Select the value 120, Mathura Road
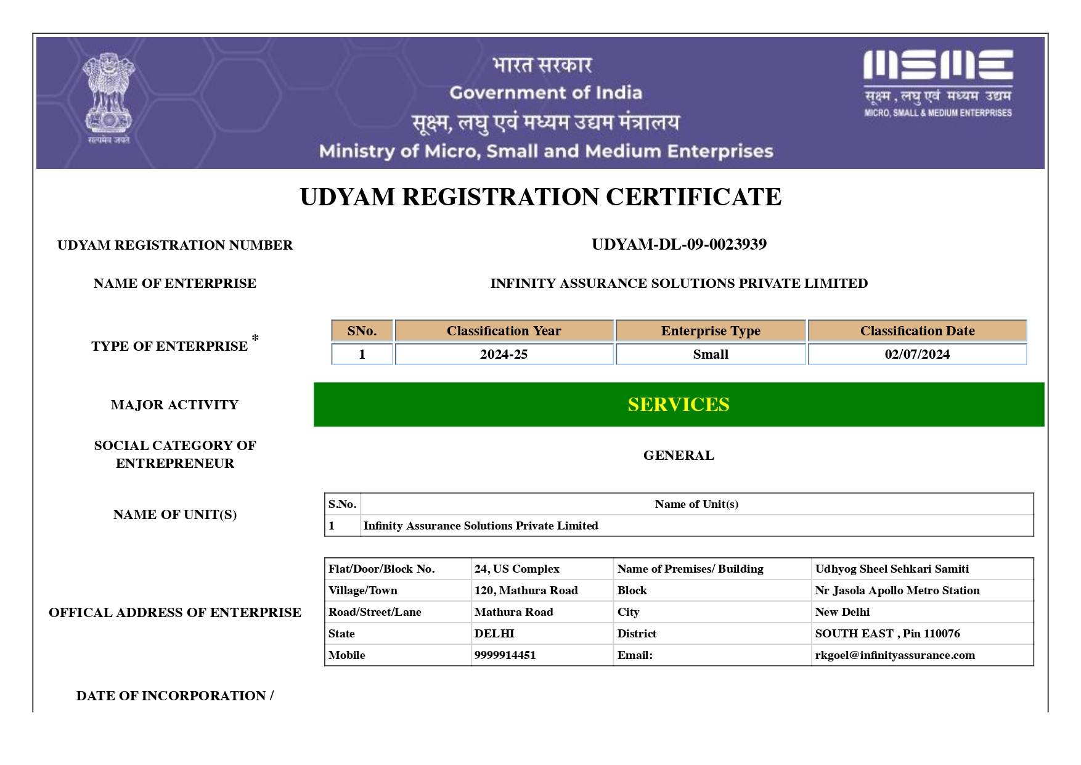 click(526, 591)
